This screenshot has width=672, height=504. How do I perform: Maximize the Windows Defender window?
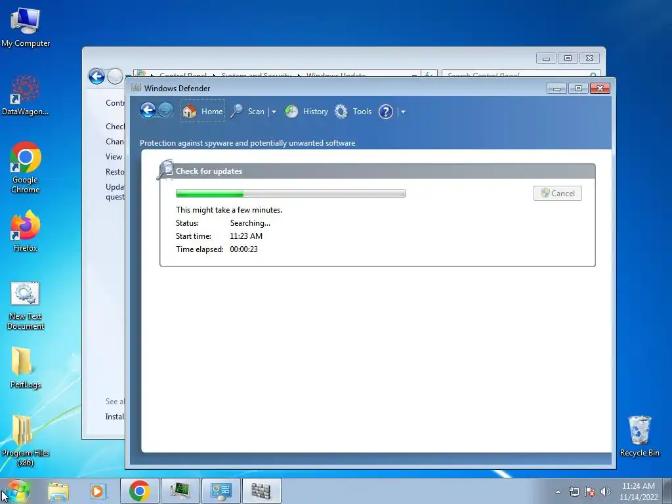pos(578,89)
